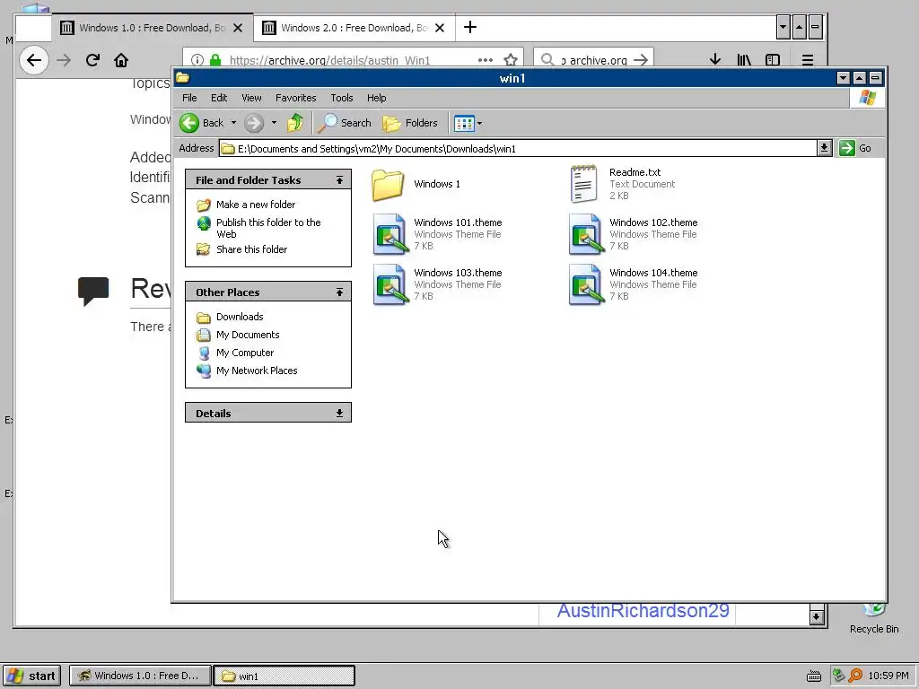Viewport: 919px width, 689px height.
Task: Select the Readme.txt document icon
Action: click(583, 184)
